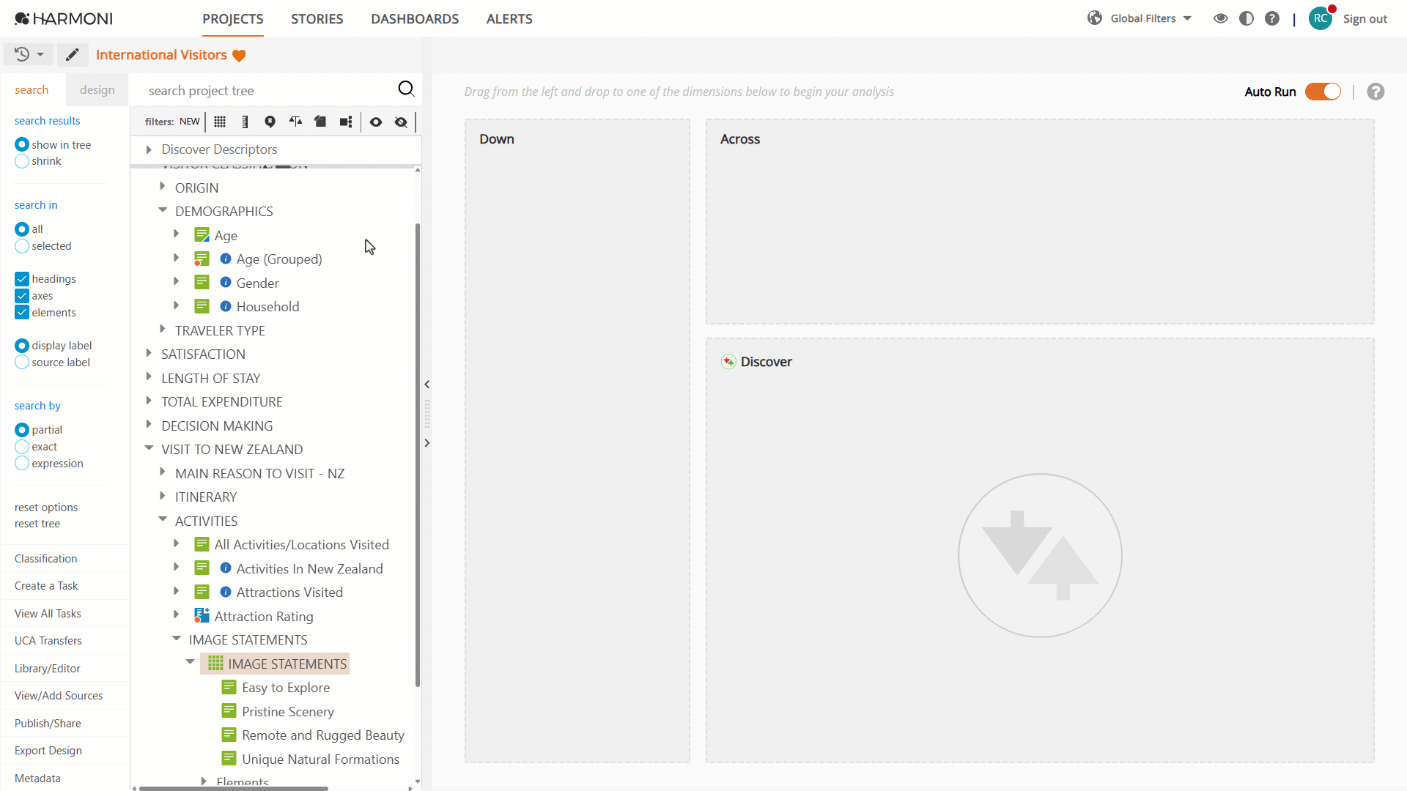Viewport: 1407px width, 791px height.
Task: Collapse the DEMOGRAPHICS node
Action: [163, 210]
